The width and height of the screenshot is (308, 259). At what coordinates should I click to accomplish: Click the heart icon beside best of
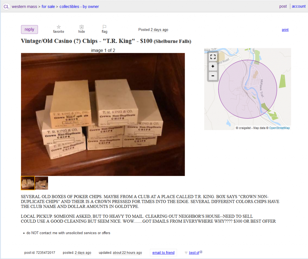[186, 253]
